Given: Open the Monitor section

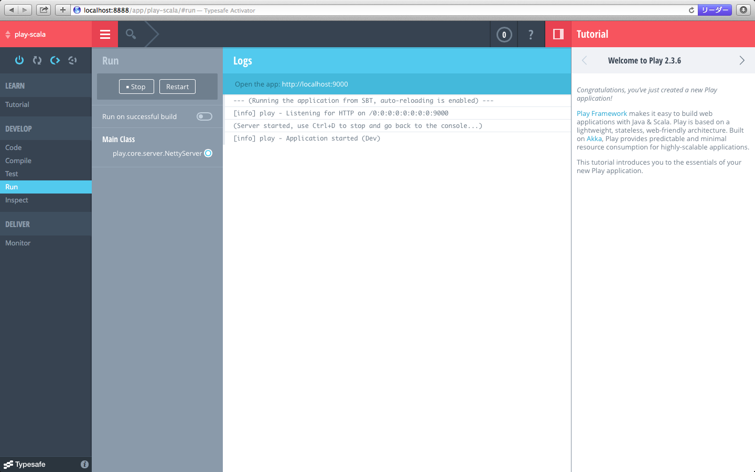Looking at the screenshot, I should click(46, 243).
